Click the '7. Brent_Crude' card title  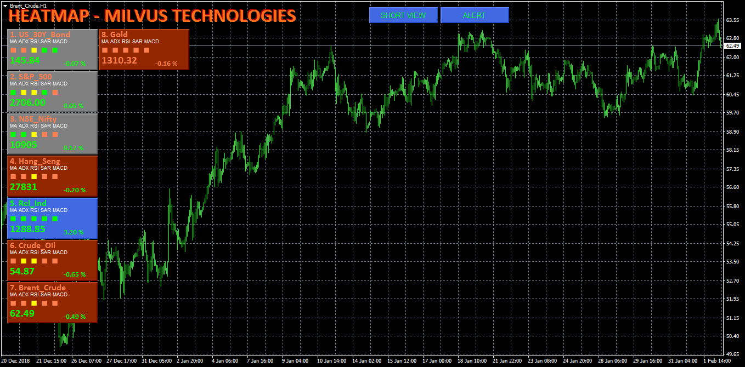click(x=38, y=288)
